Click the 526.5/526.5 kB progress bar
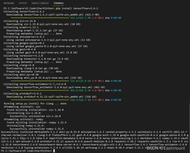Viewport: 190px width, 153px height. point(40,100)
